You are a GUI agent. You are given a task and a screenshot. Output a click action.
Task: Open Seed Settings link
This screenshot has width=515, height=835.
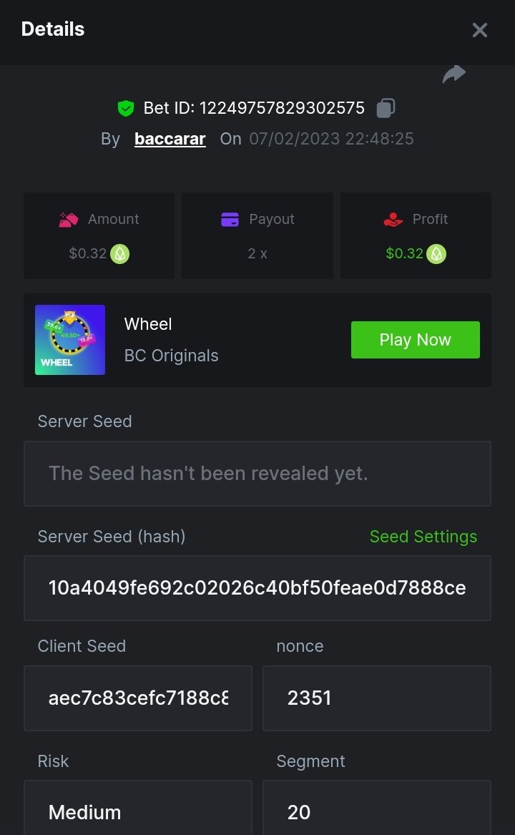tap(423, 537)
